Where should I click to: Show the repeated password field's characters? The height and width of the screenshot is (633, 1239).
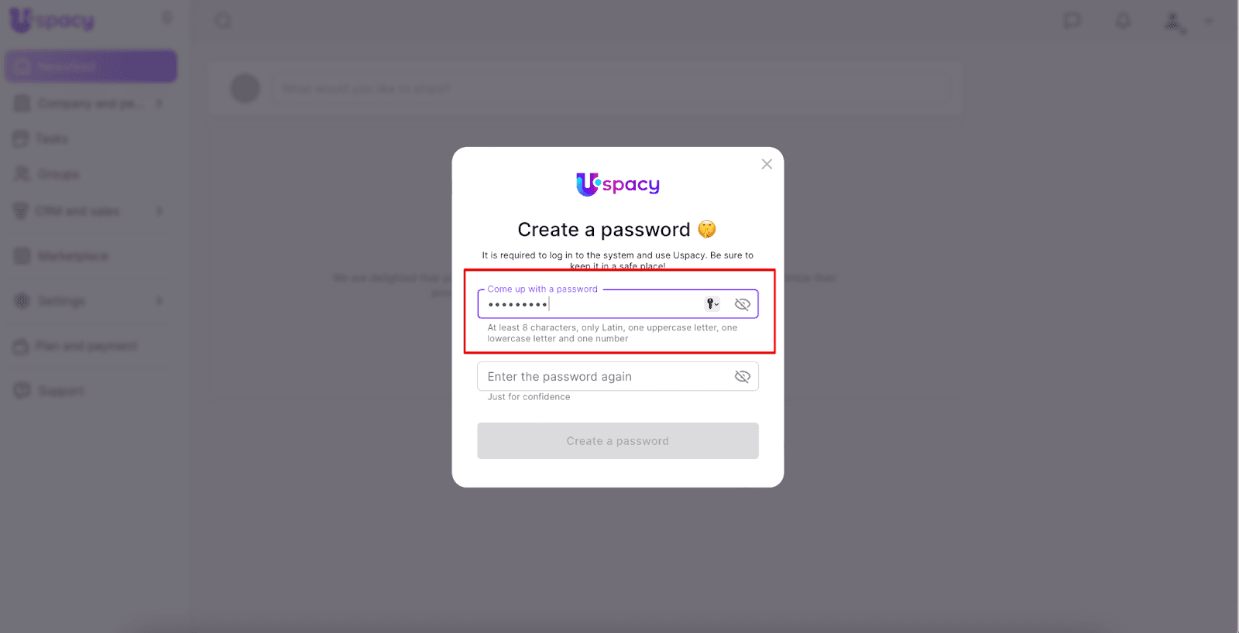pos(743,377)
